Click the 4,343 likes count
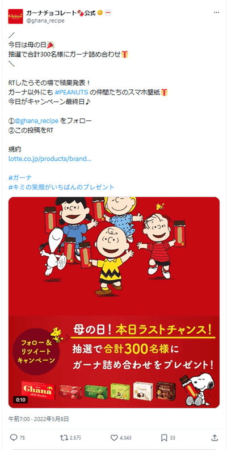Viewport: 227px width, 450px height. [125, 438]
